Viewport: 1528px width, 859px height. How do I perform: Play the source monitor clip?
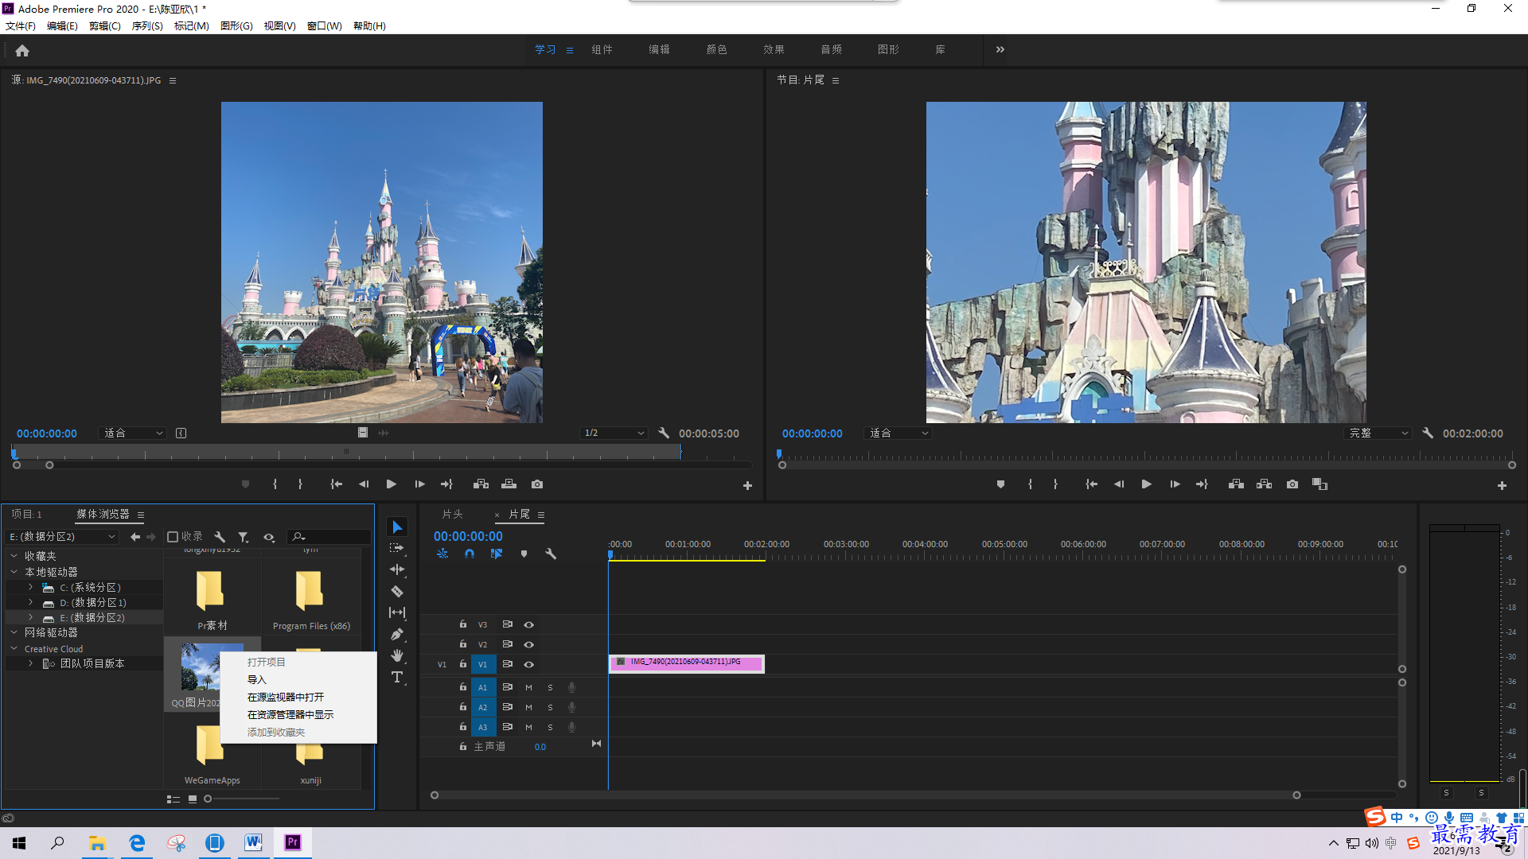(391, 484)
